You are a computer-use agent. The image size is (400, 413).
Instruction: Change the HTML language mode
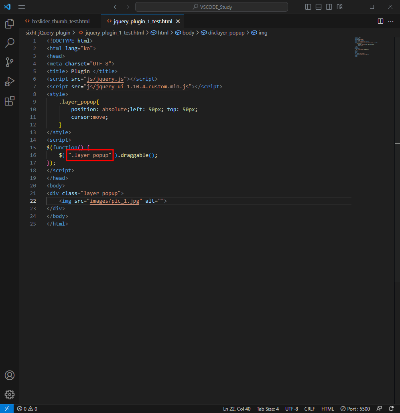[328, 409]
